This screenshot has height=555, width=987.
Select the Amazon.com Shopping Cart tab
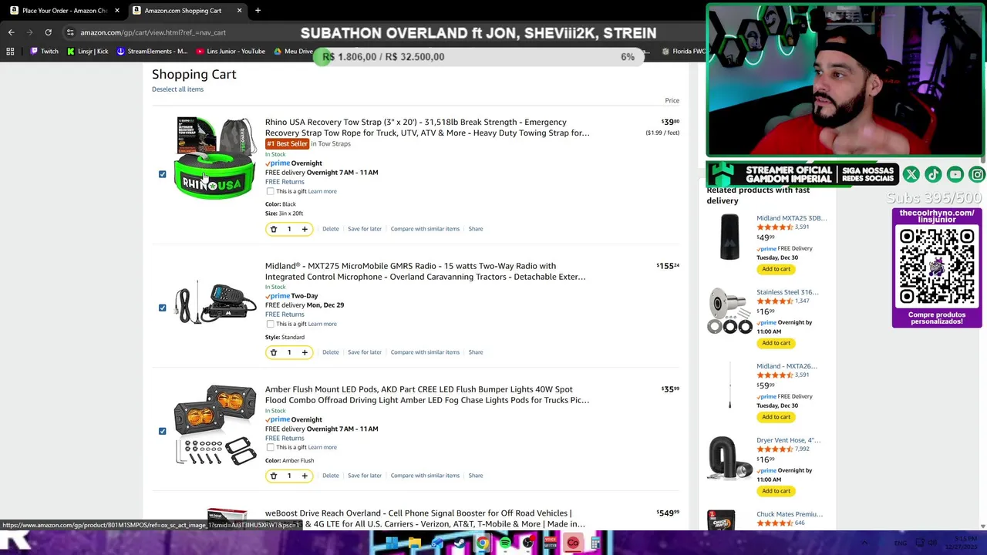[187, 11]
